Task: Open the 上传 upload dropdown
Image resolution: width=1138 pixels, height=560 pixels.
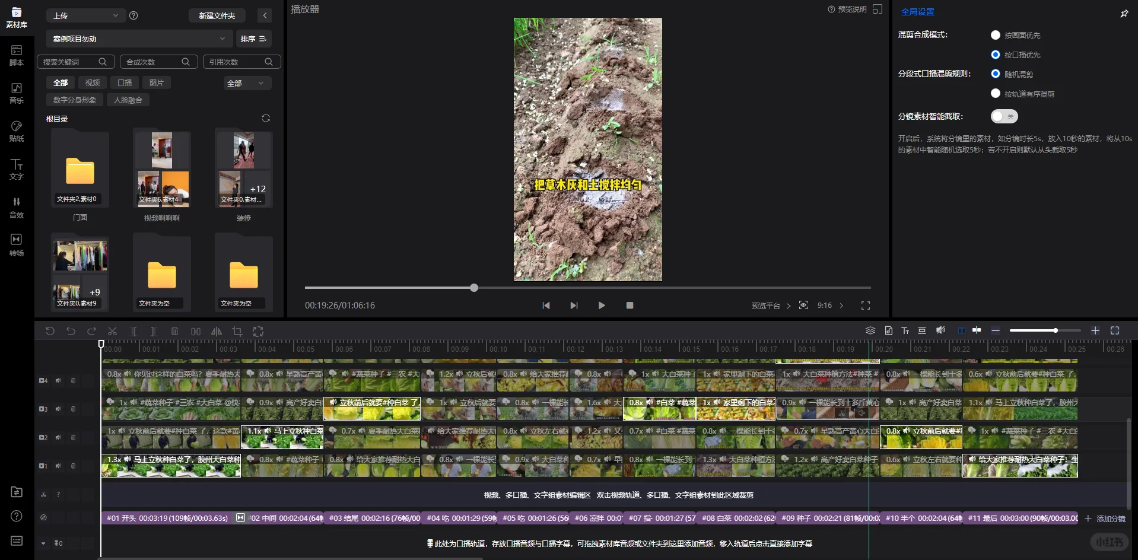Action: (x=85, y=15)
